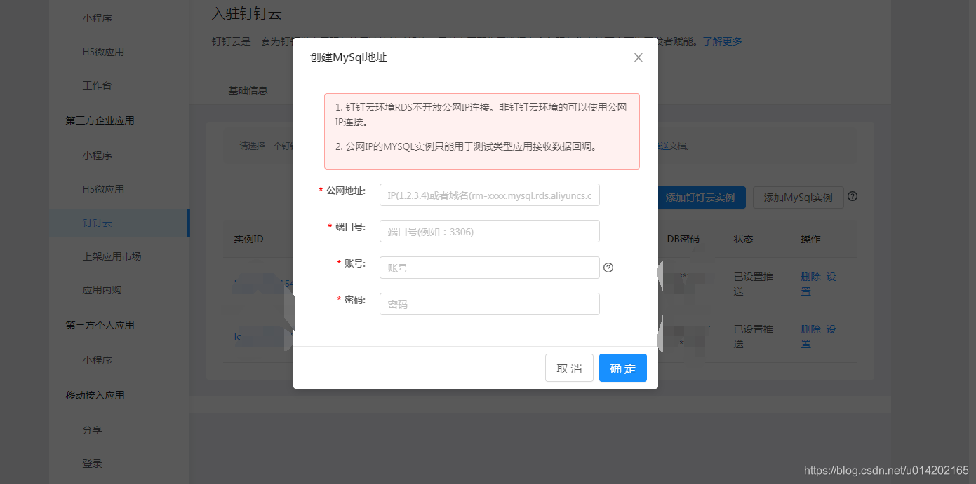
Task: Select 小程序 under 第三方个人应用
Action: pyautogui.click(x=97, y=360)
